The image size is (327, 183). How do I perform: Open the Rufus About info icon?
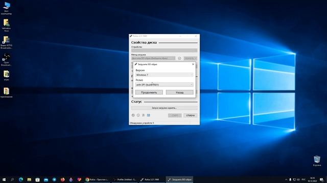[138, 115]
